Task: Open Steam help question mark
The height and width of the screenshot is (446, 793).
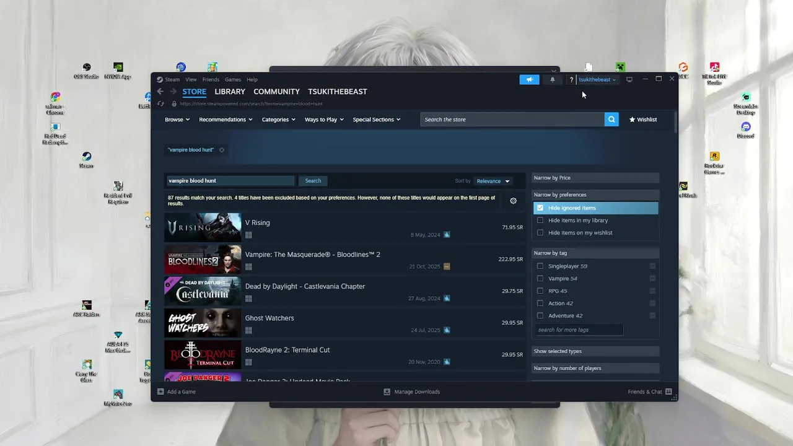Action: pos(571,80)
